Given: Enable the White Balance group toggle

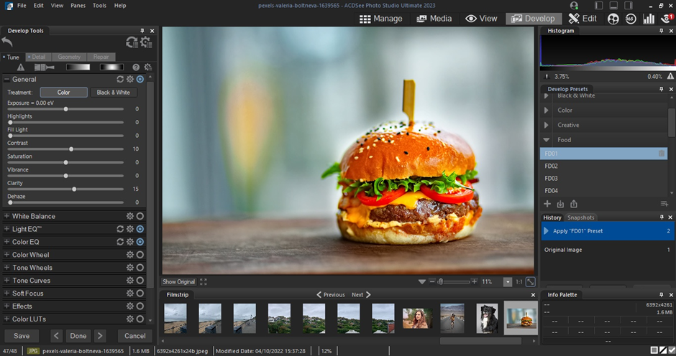Looking at the screenshot, I should coord(140,216).
